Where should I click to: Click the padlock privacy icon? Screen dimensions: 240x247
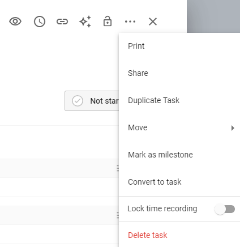[x=108, y=21]
